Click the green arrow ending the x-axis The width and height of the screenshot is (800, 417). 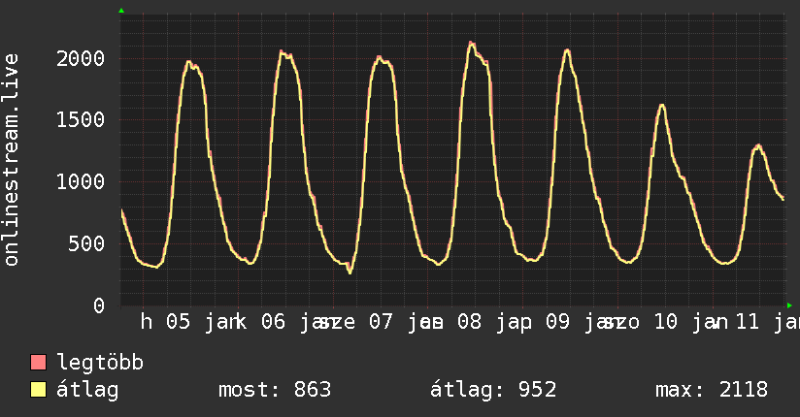(789, 305)
